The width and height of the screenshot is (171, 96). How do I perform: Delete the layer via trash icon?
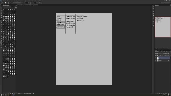[169, 93]
